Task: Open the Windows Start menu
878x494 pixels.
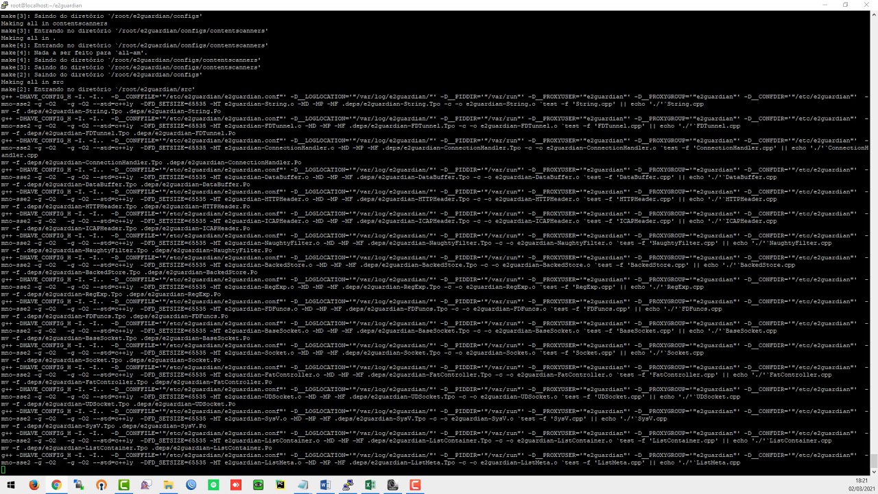Action: [11, 485]
